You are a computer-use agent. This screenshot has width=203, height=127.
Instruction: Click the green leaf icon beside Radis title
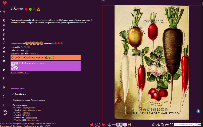(30, 9)
